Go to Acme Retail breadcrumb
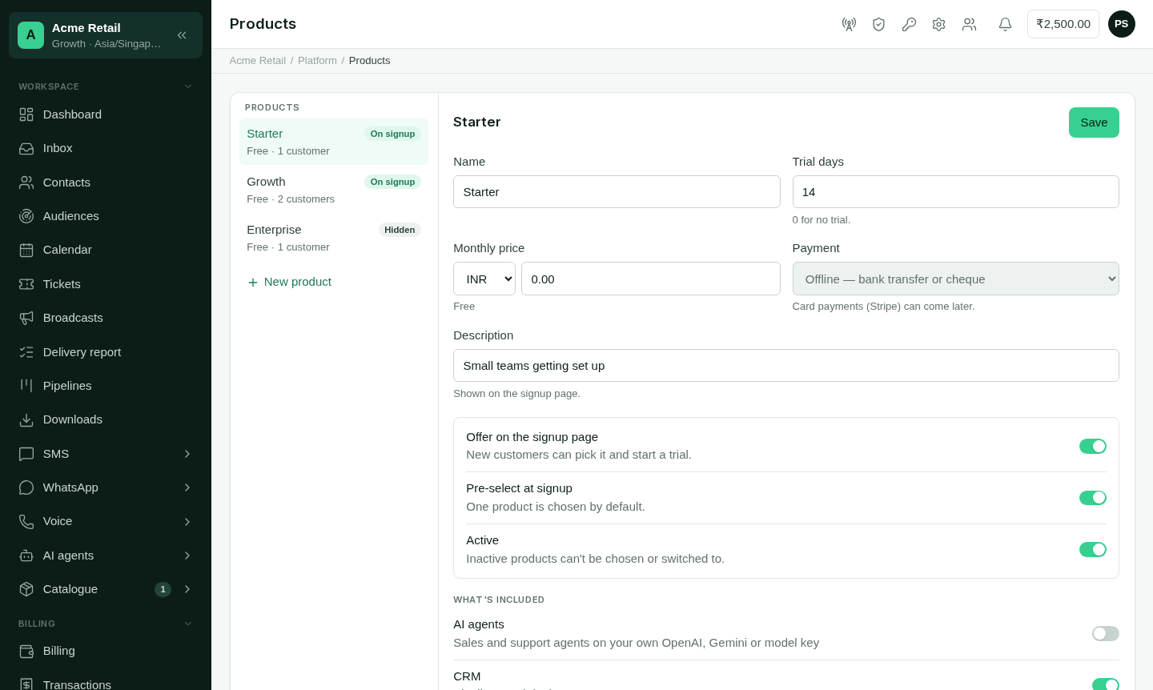 click(x=258, y=61)
